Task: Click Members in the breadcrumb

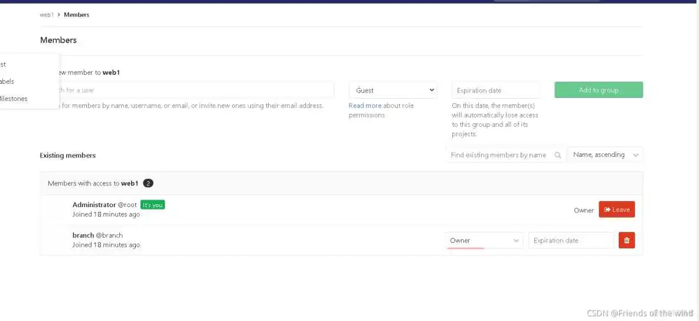Action: [x=76, y=15]
